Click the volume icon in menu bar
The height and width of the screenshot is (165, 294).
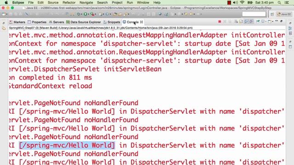coord(235,2)
